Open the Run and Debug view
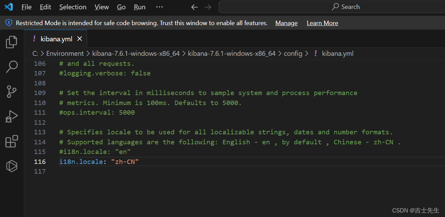This screenshot has height=217, width=445. [12, 116]
